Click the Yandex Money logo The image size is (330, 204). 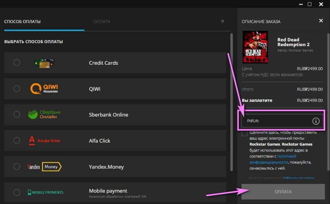click(44, 166)
